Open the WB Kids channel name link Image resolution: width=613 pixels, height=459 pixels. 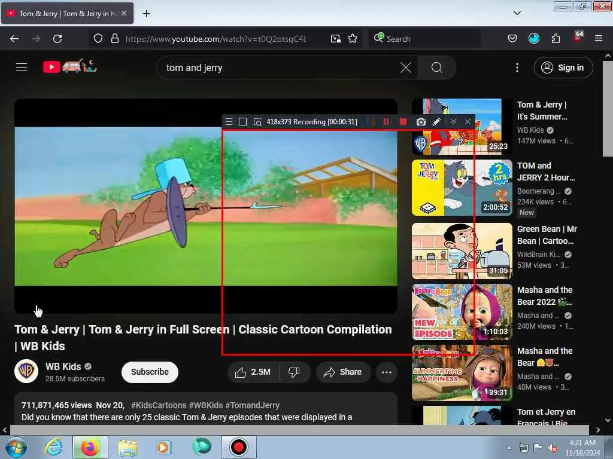[x=63, y=366]
